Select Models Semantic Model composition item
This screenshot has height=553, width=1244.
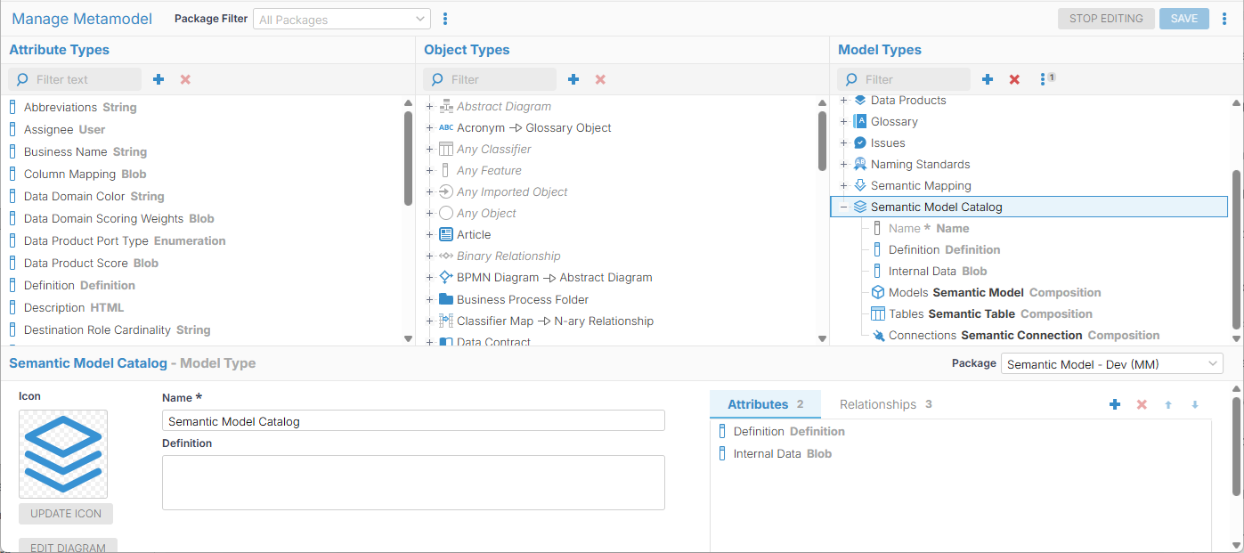[x=994, y=292]
